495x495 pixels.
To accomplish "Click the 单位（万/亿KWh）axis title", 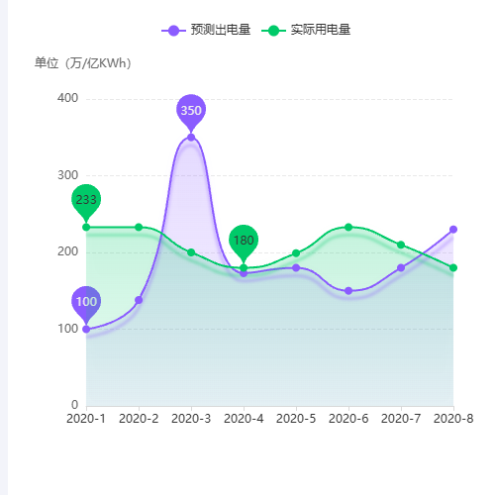I will (83, 62).
